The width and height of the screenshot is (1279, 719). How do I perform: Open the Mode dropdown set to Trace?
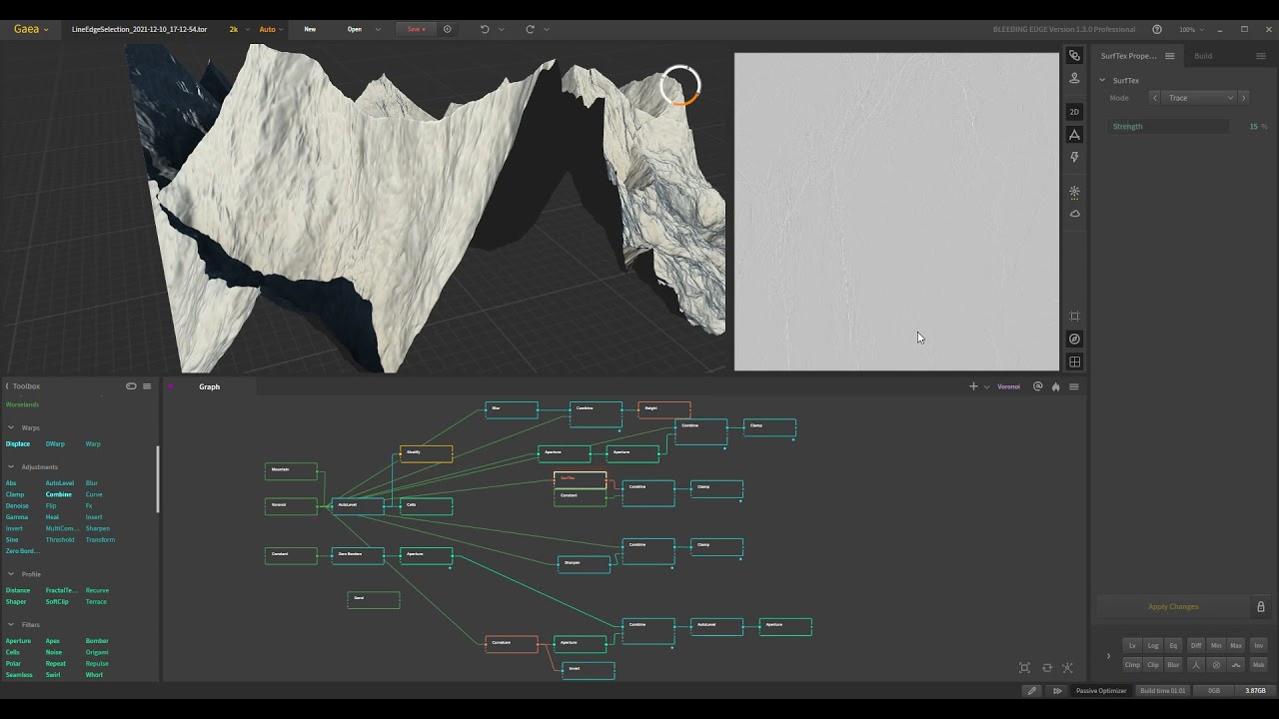pos(1199,98)
